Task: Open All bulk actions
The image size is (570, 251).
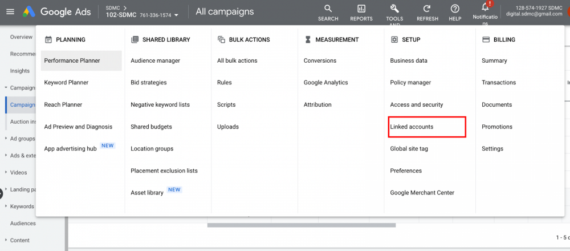Action: coord(237,60)
